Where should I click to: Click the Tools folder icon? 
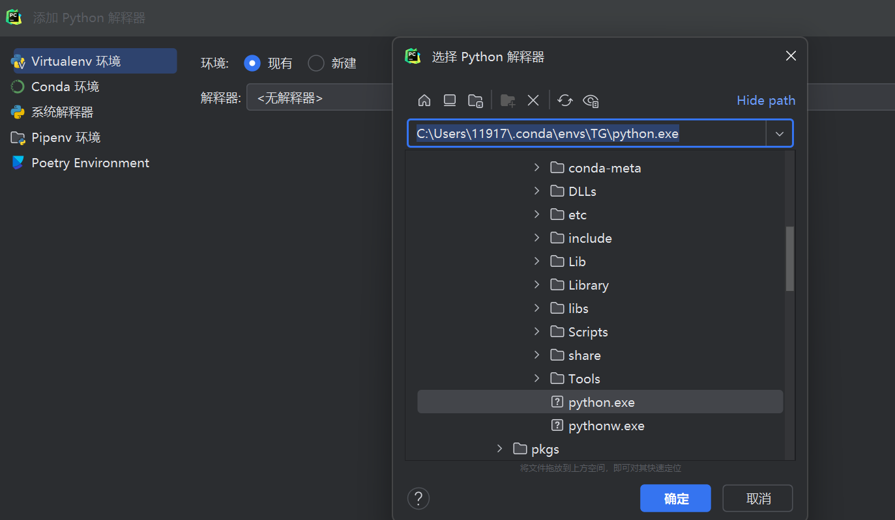click(x=557, y=379)
